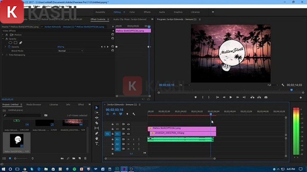Switch to the Assembly workspace

(x=100, y=12)
